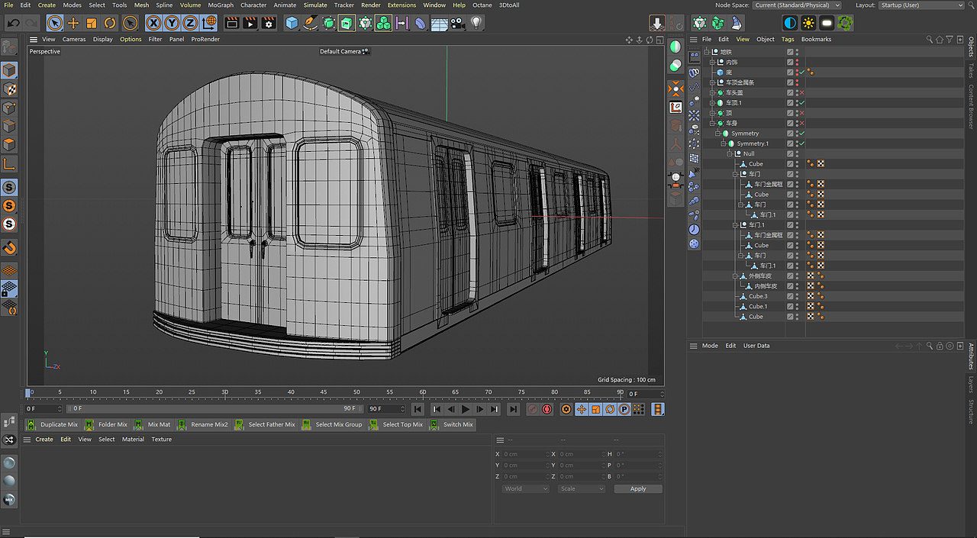Screen dimensions: 977x538
Task: Click the X position input field
Action: [x=525, y=454]
